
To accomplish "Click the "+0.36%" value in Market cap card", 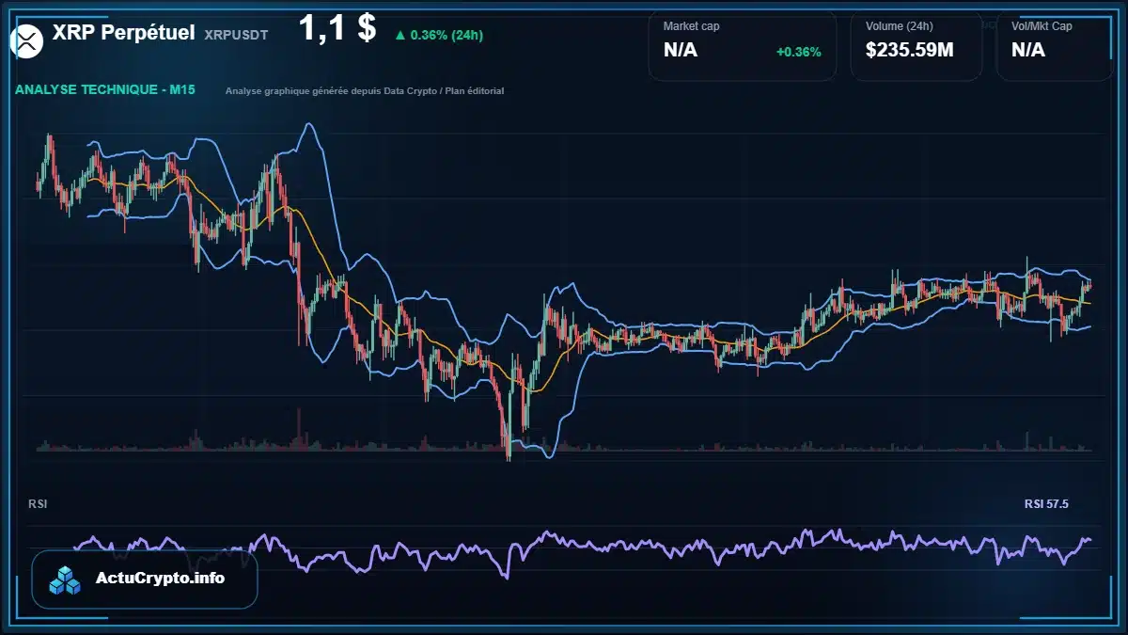I will click(798, 51).
